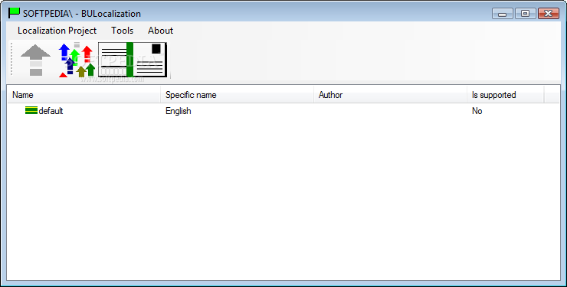
Task: Sort by the Specific name column header
Action: pos(238,95)
